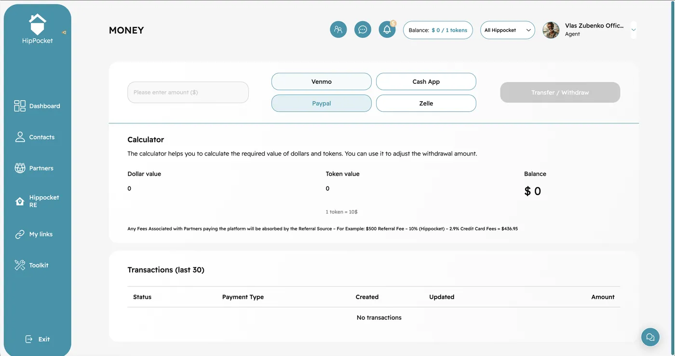Click the Transactions (last 30) heading
The width and height of the screenshot is (675, 356).
pyautogui.click(x=166, y=270)
